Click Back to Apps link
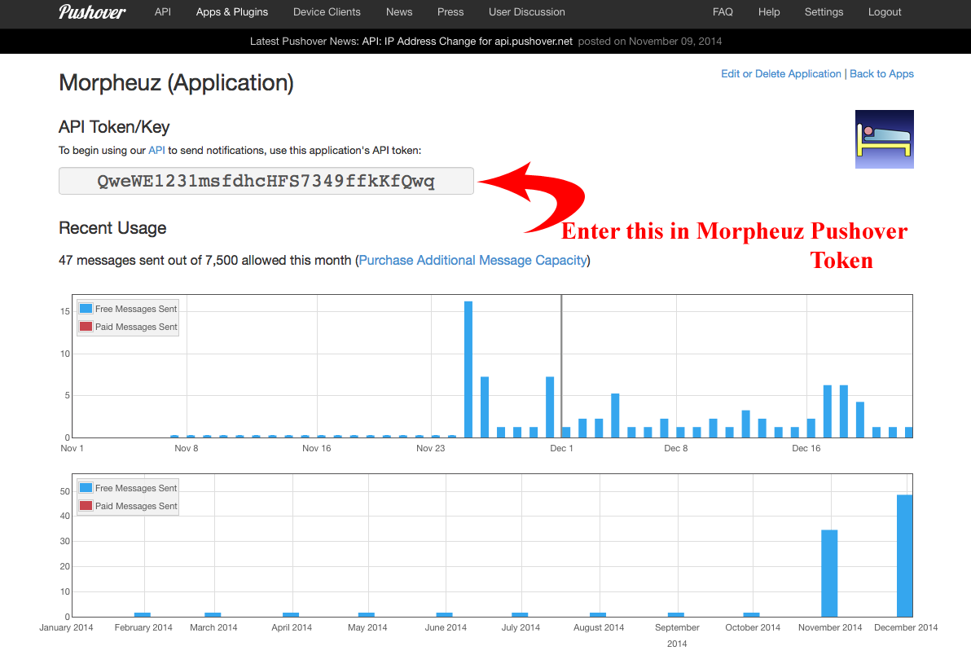 pyautogui.click(x=882, y=73)
